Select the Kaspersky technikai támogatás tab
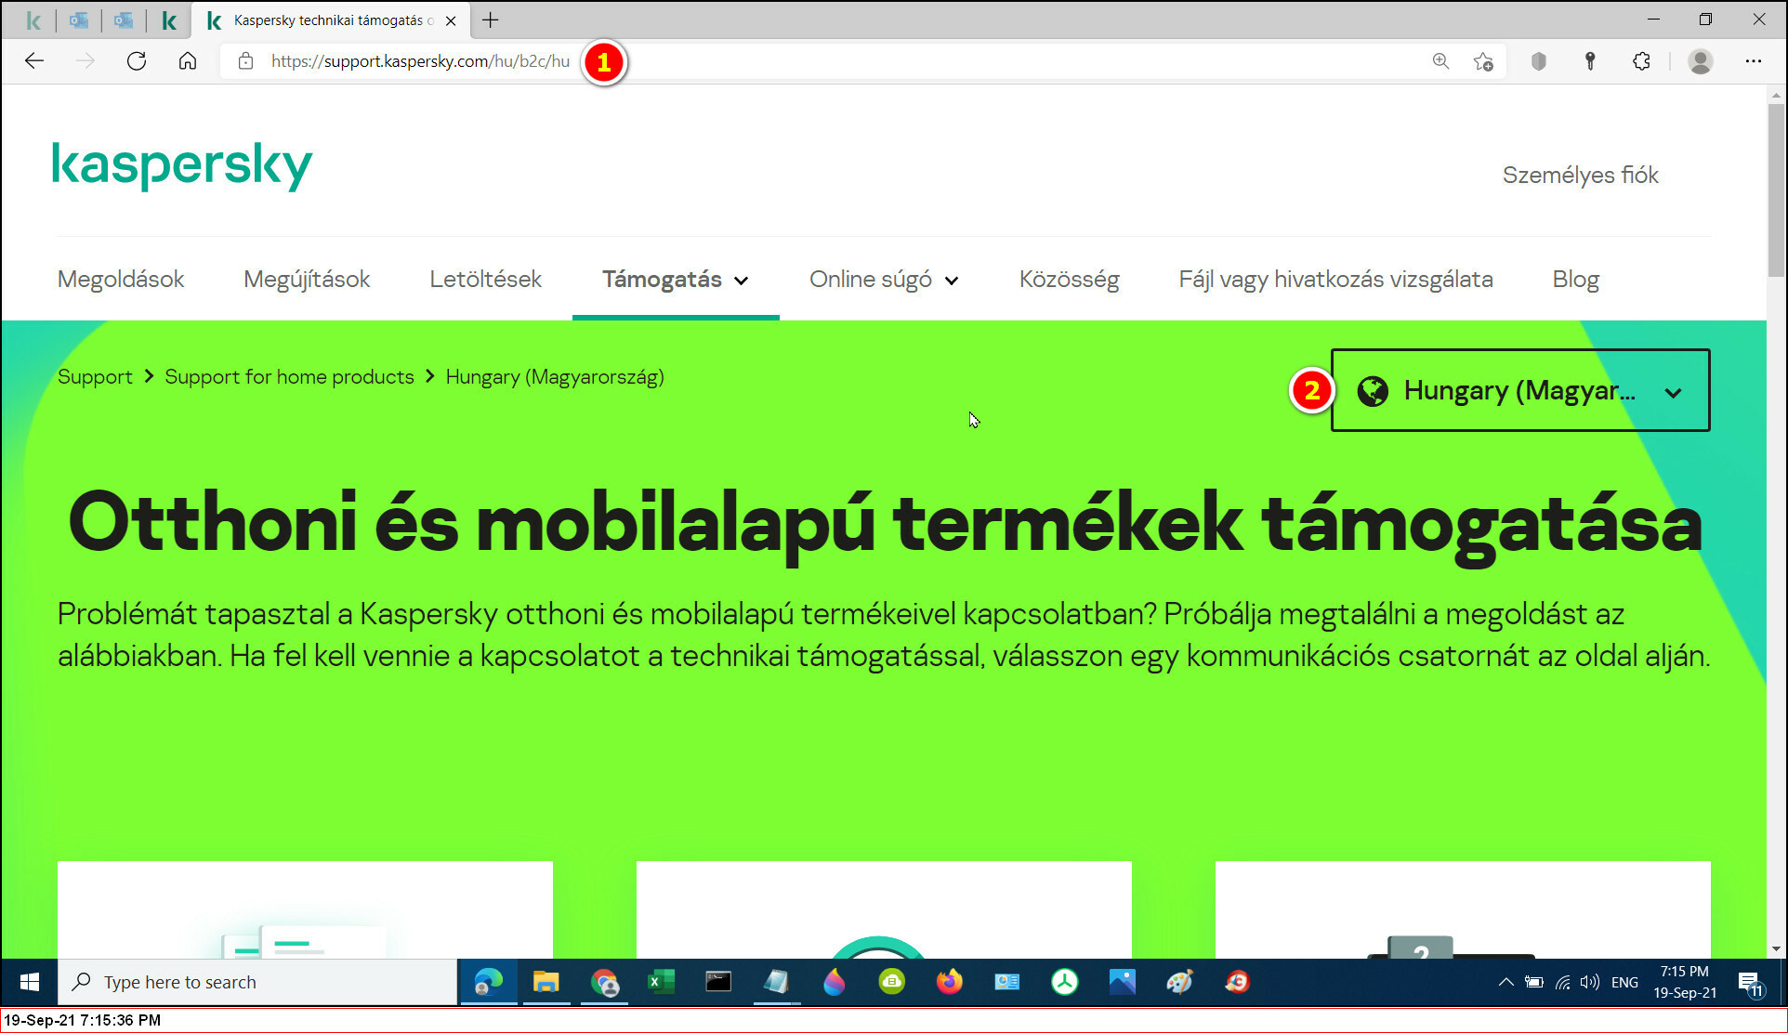The height and width of the screenshot is (1033, 1788). coord(330,20)
